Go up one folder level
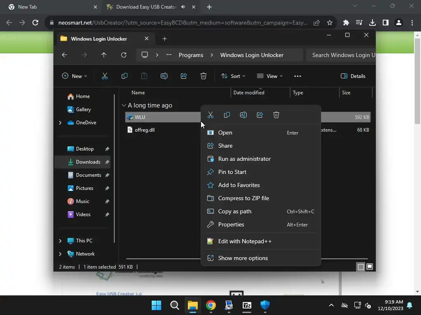The image size is (421, 315). click(104, 55)
